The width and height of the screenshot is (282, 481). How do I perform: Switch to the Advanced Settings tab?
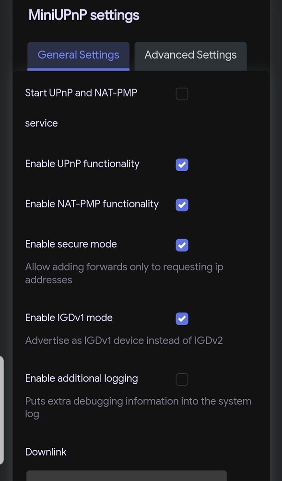pos(190,55)
